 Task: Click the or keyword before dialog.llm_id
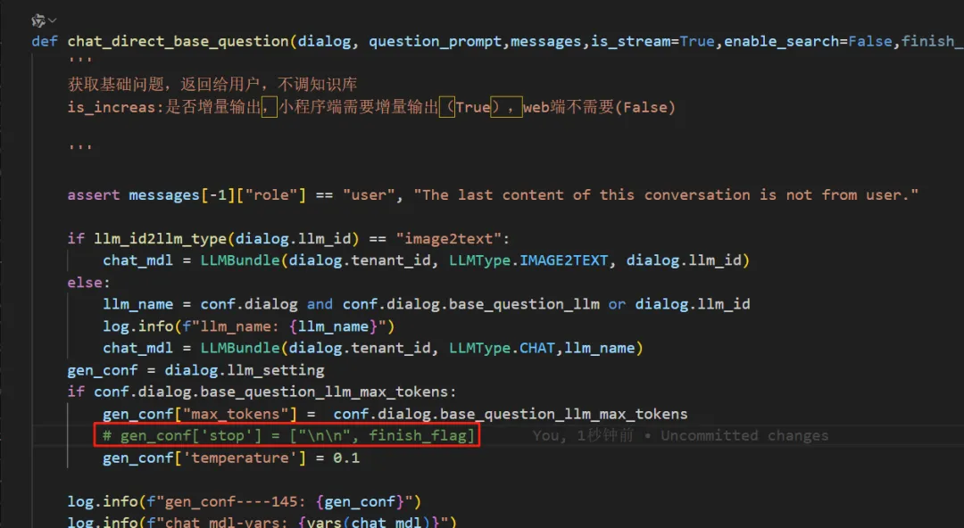tap(617, 304)
